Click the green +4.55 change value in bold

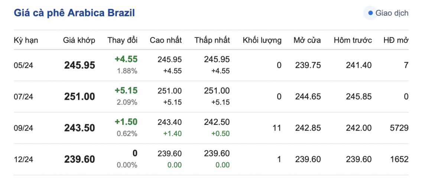[126, 59]
